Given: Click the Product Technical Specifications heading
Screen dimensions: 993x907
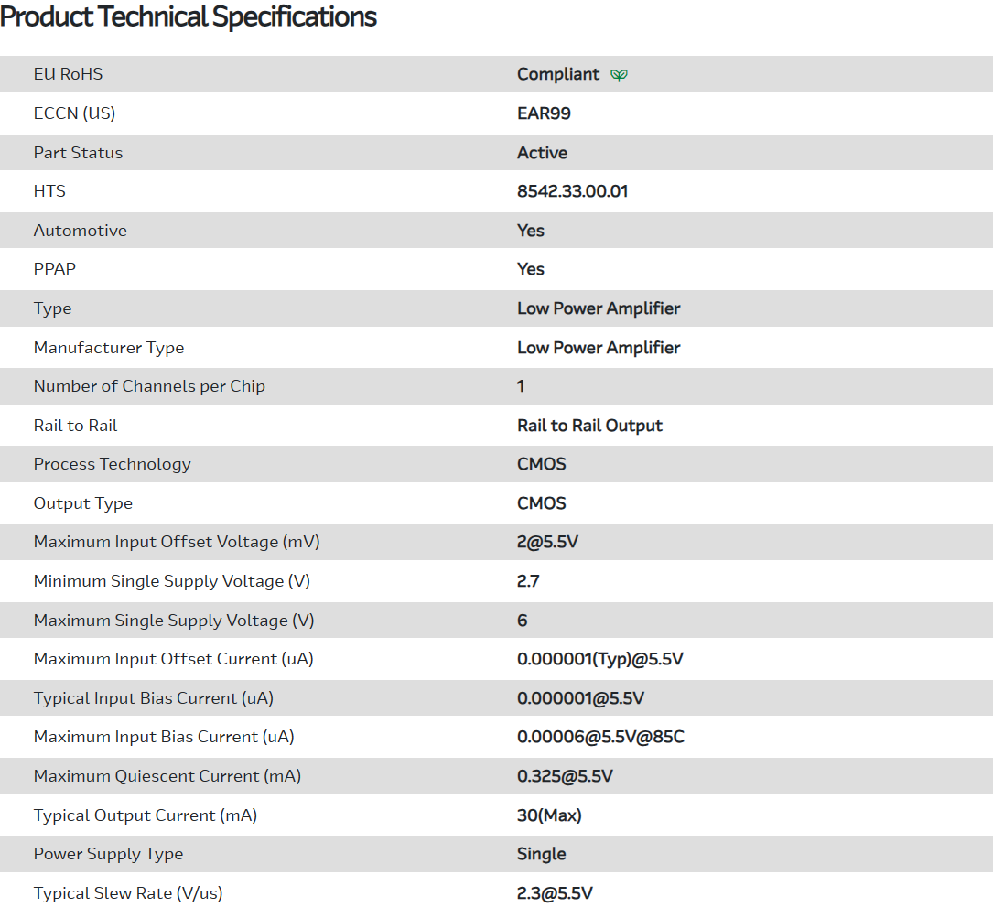Looking at the screenshot, I should point(189,16).
